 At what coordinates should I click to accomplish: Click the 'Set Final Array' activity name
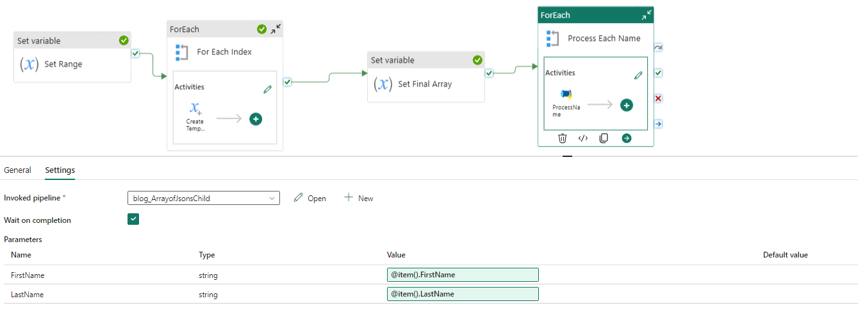tap(425, 84)
